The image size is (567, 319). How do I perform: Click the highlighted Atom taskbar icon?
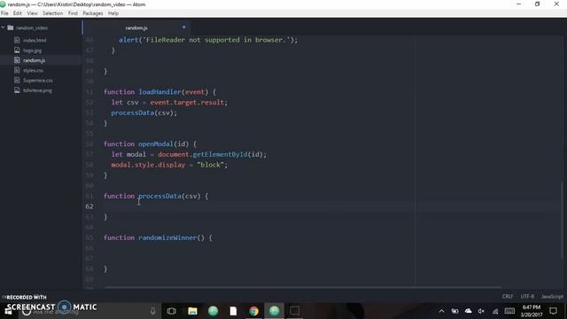274,311
